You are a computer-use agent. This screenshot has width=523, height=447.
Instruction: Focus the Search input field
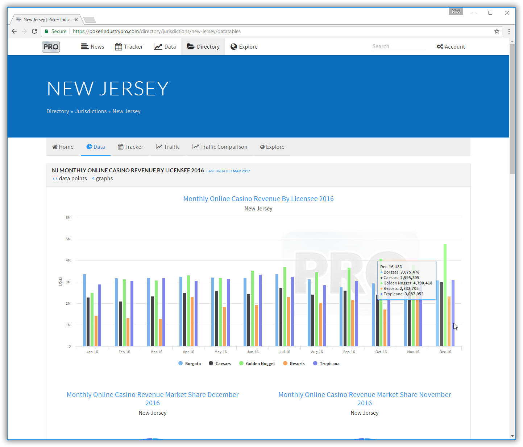point(399,46)
